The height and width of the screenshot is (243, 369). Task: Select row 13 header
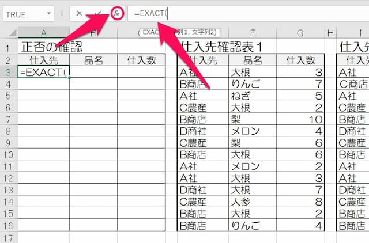click(x=9, y=190)
